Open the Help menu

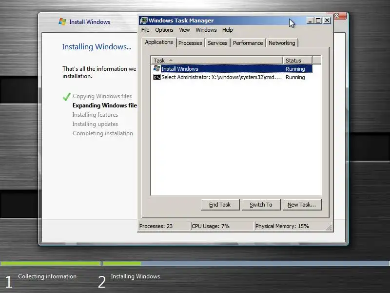coord(227,30)
